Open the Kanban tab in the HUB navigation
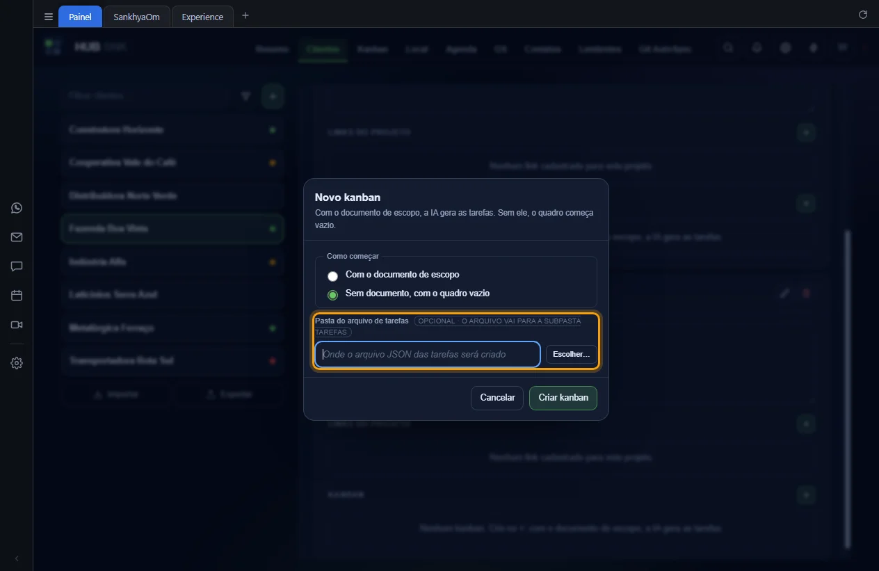879x571 pixels. pyautogui.click(x=372, y=49)
